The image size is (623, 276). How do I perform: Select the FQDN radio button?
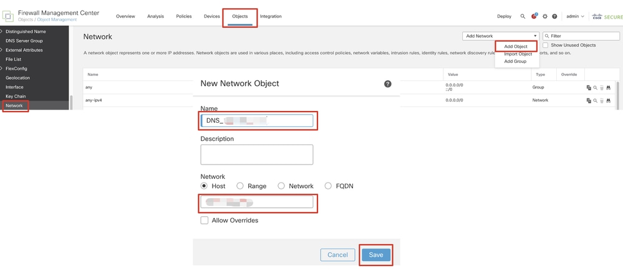(328, 186)
